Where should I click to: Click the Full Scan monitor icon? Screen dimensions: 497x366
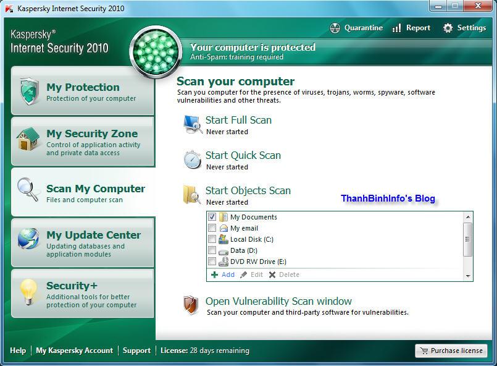click(193, 124)
